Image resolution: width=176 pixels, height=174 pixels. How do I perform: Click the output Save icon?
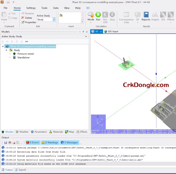pos(6,143)
